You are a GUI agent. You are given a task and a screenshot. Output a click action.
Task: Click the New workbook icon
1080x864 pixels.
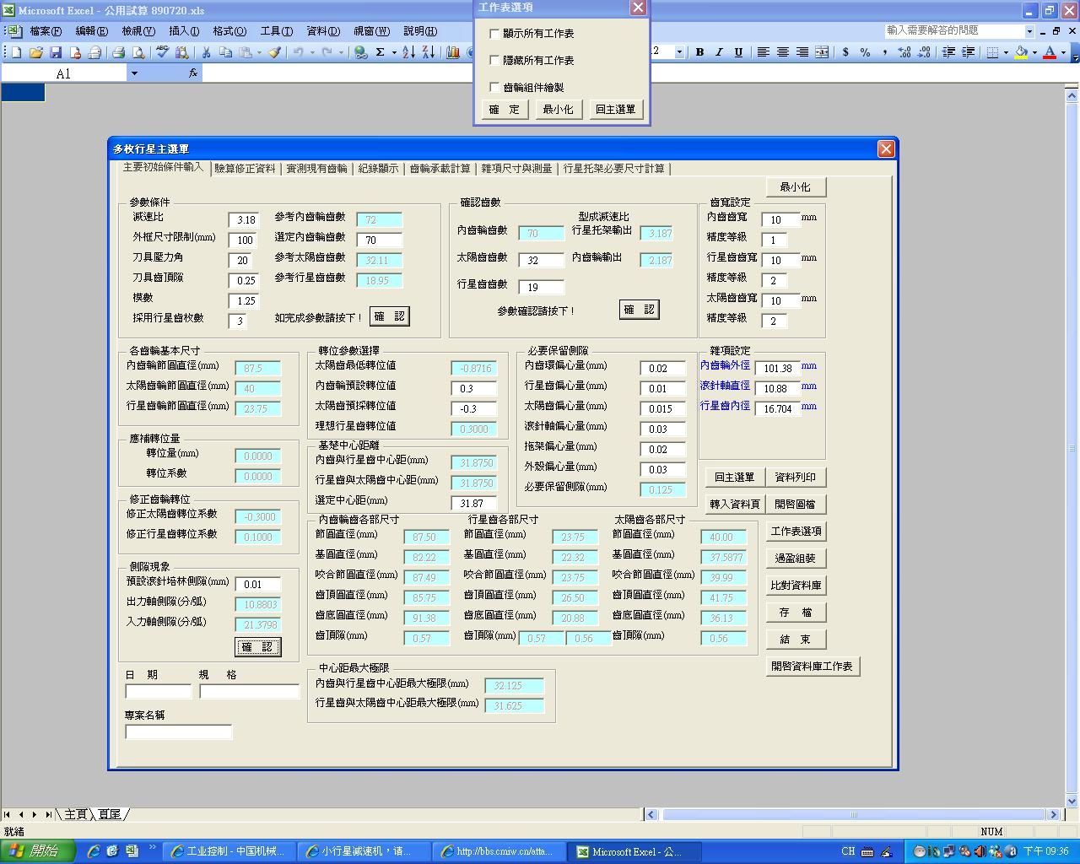(x=16, y=52)
